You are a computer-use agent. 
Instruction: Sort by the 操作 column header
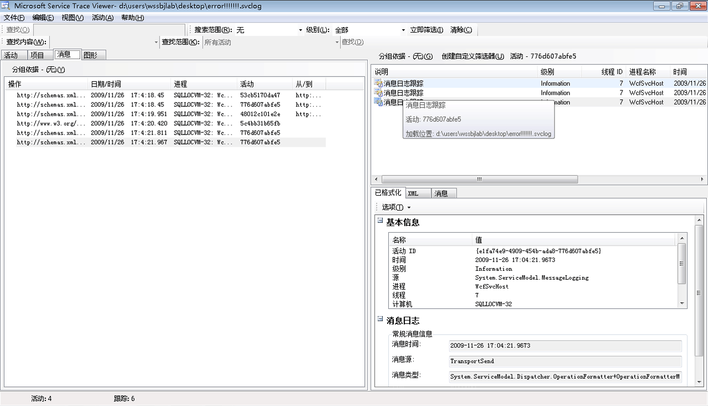(46, 84)
